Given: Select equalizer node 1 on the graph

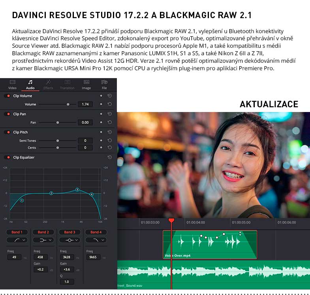Looking at the screenshot, I should point(22,200).
